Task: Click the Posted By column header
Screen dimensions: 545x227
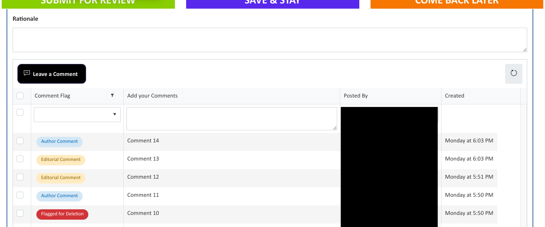Action: (355, 96)
